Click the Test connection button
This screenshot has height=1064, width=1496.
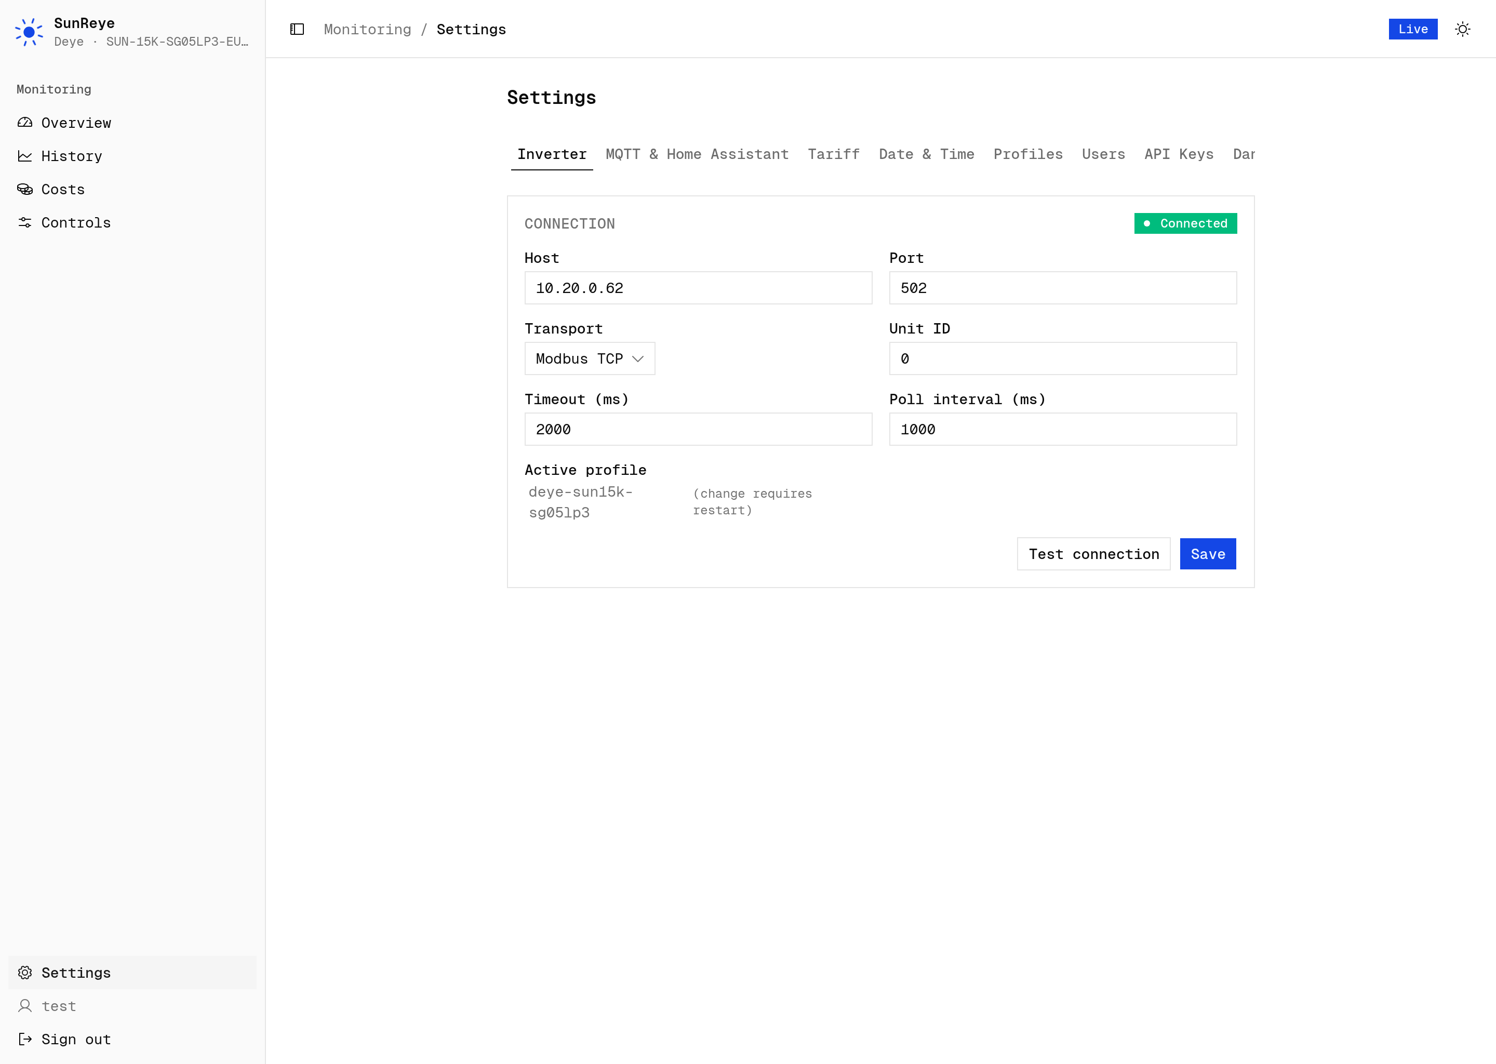click(1093, 554)
